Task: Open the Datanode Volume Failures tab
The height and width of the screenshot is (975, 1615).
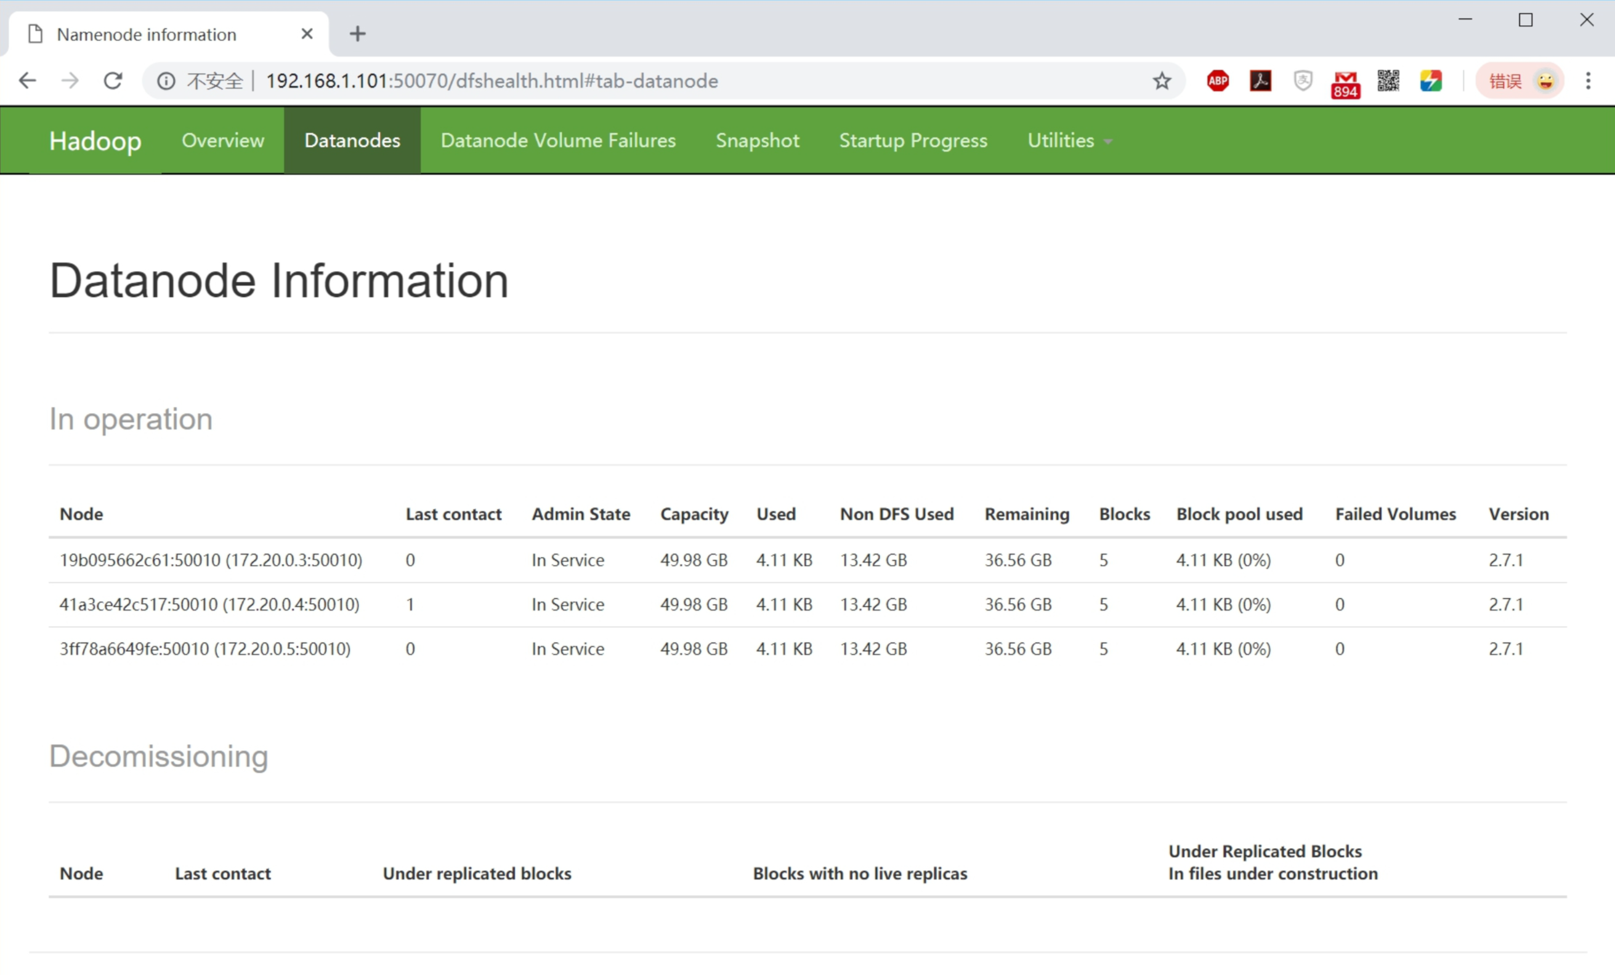Action: pos(557,140)
